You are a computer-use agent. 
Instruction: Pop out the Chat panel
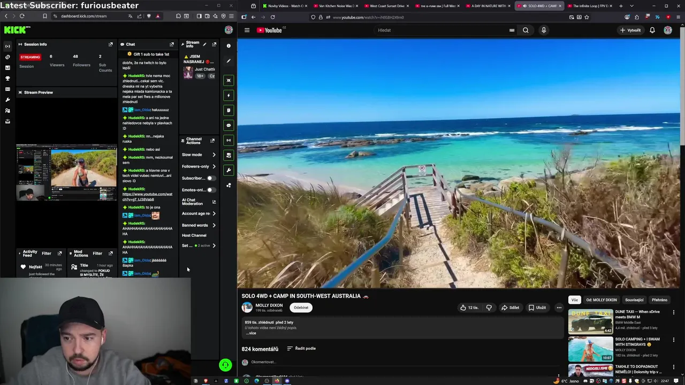click(172, 44)
